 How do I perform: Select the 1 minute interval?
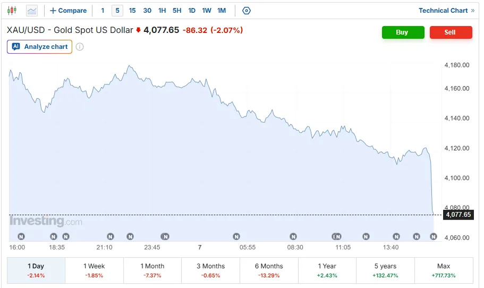click(x=103, y=11)
